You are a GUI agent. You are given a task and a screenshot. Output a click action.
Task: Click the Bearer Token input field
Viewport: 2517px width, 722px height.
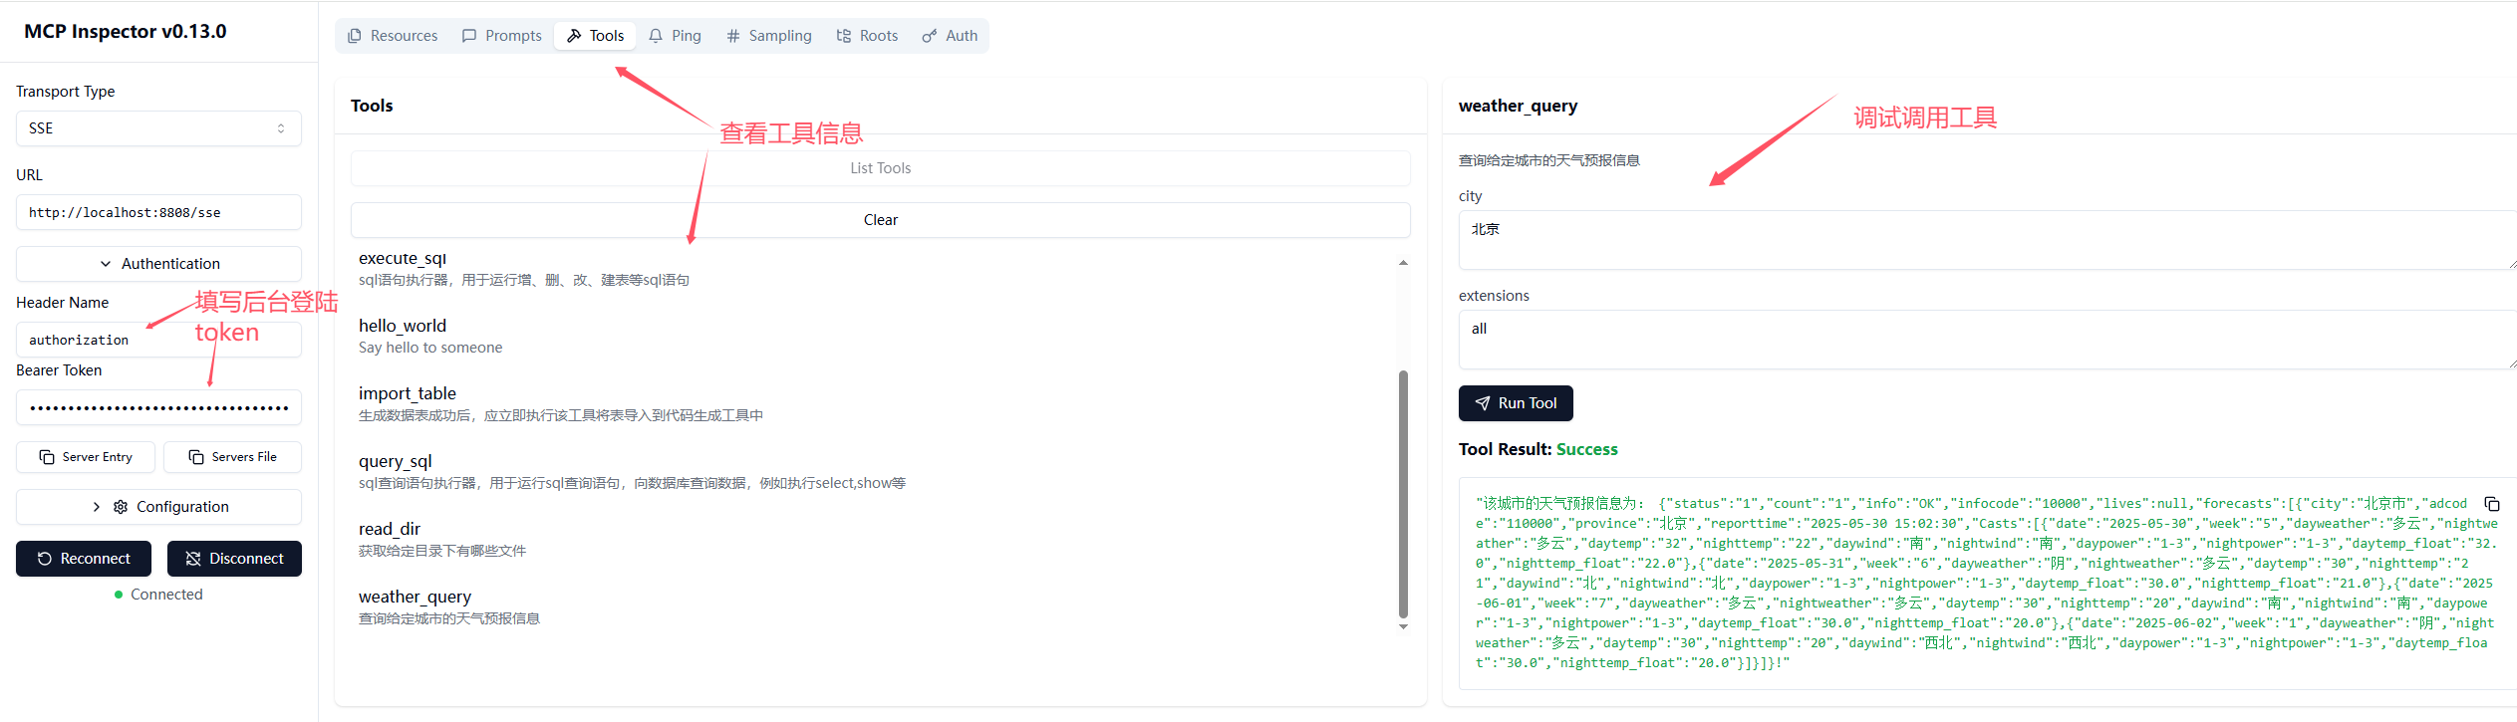click(158, 407)
